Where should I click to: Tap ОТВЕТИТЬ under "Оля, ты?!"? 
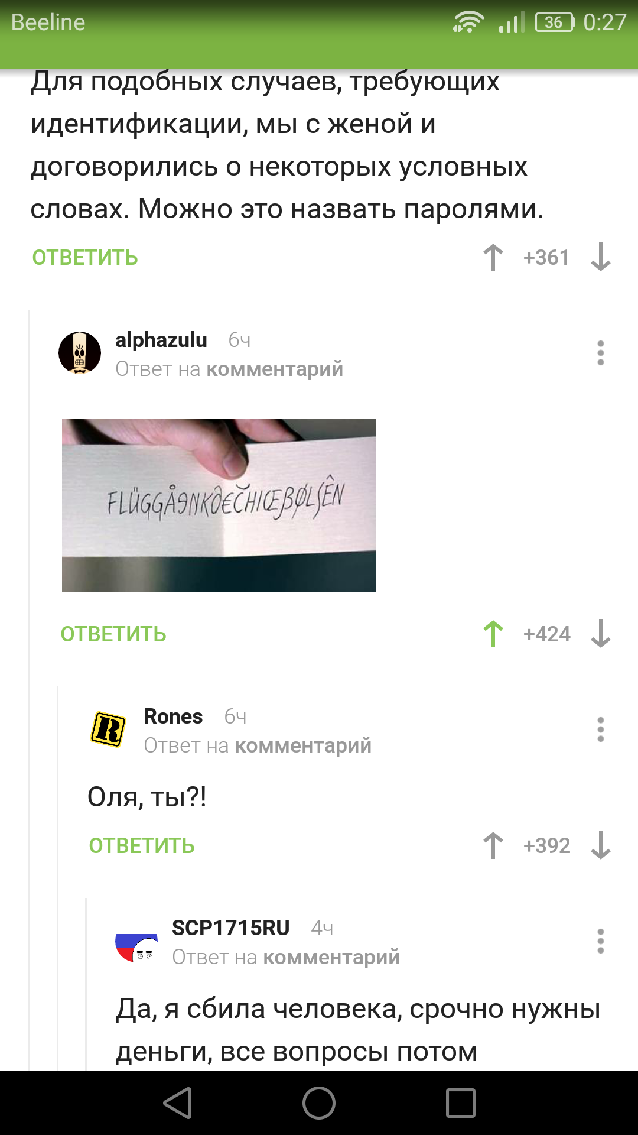[142, 846]
